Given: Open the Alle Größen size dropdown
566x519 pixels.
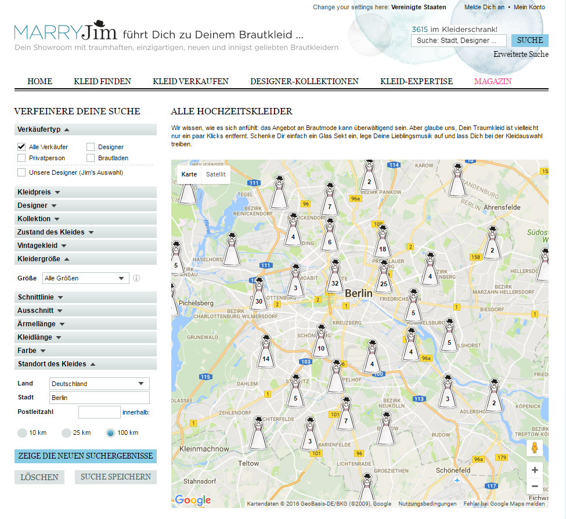Looking at the screenshot, I should tap(86, 278).
